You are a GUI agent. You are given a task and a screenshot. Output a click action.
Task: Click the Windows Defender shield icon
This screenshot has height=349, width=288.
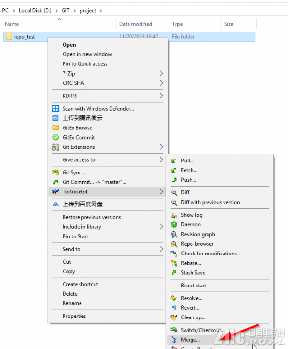coord(56,109)
